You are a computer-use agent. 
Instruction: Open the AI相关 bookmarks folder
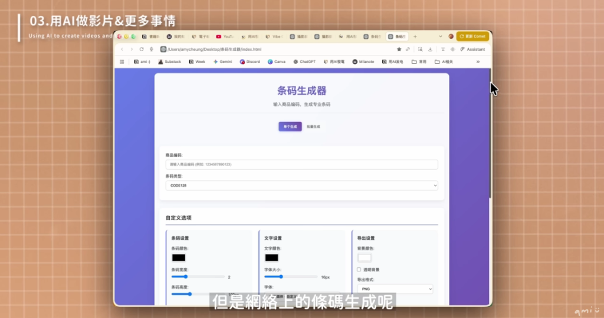[x=445, y=61]
